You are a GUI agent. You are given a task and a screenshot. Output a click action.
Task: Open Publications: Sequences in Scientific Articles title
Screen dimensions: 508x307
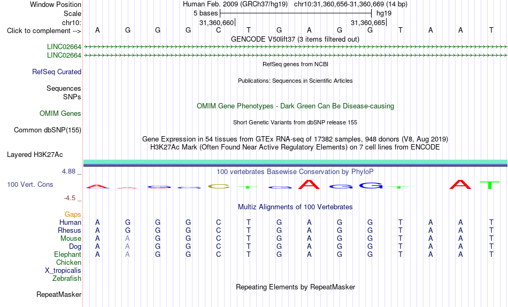tap(295, 81)
